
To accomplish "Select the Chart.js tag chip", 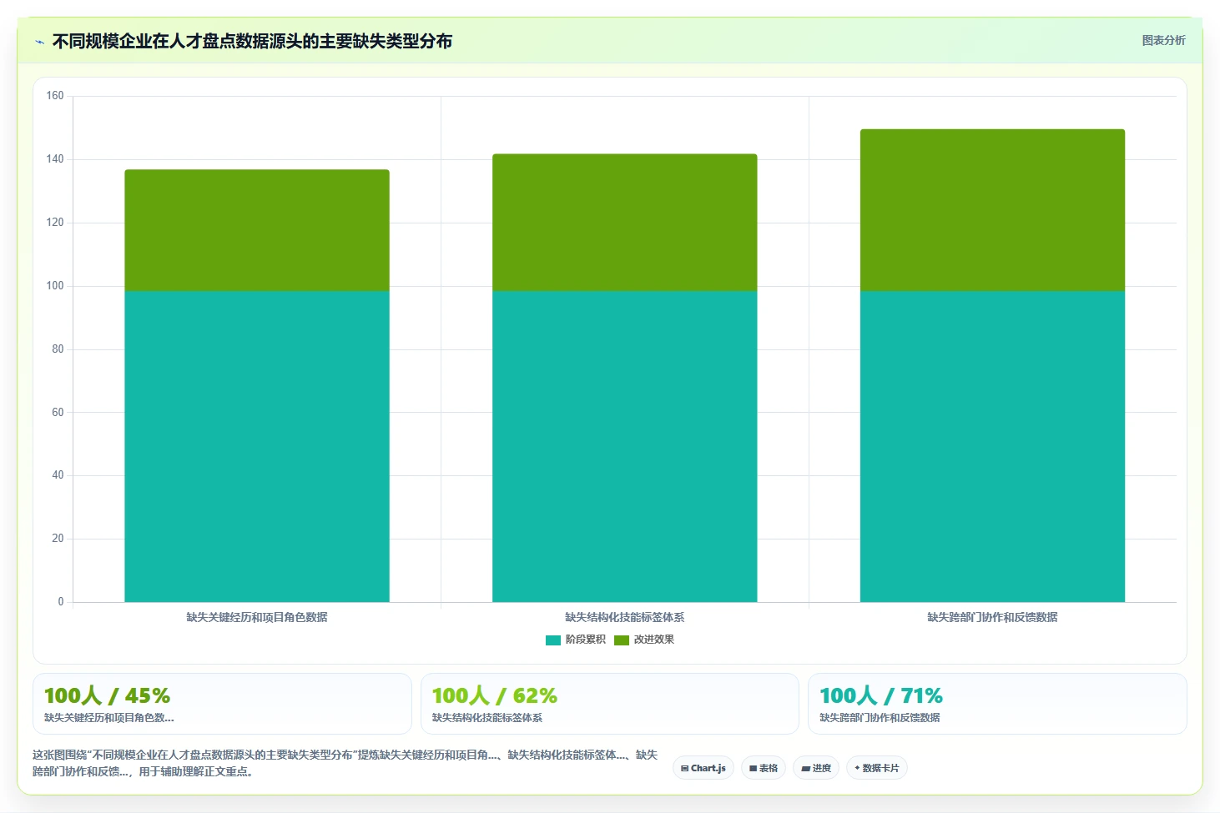I will pos(703,768).
